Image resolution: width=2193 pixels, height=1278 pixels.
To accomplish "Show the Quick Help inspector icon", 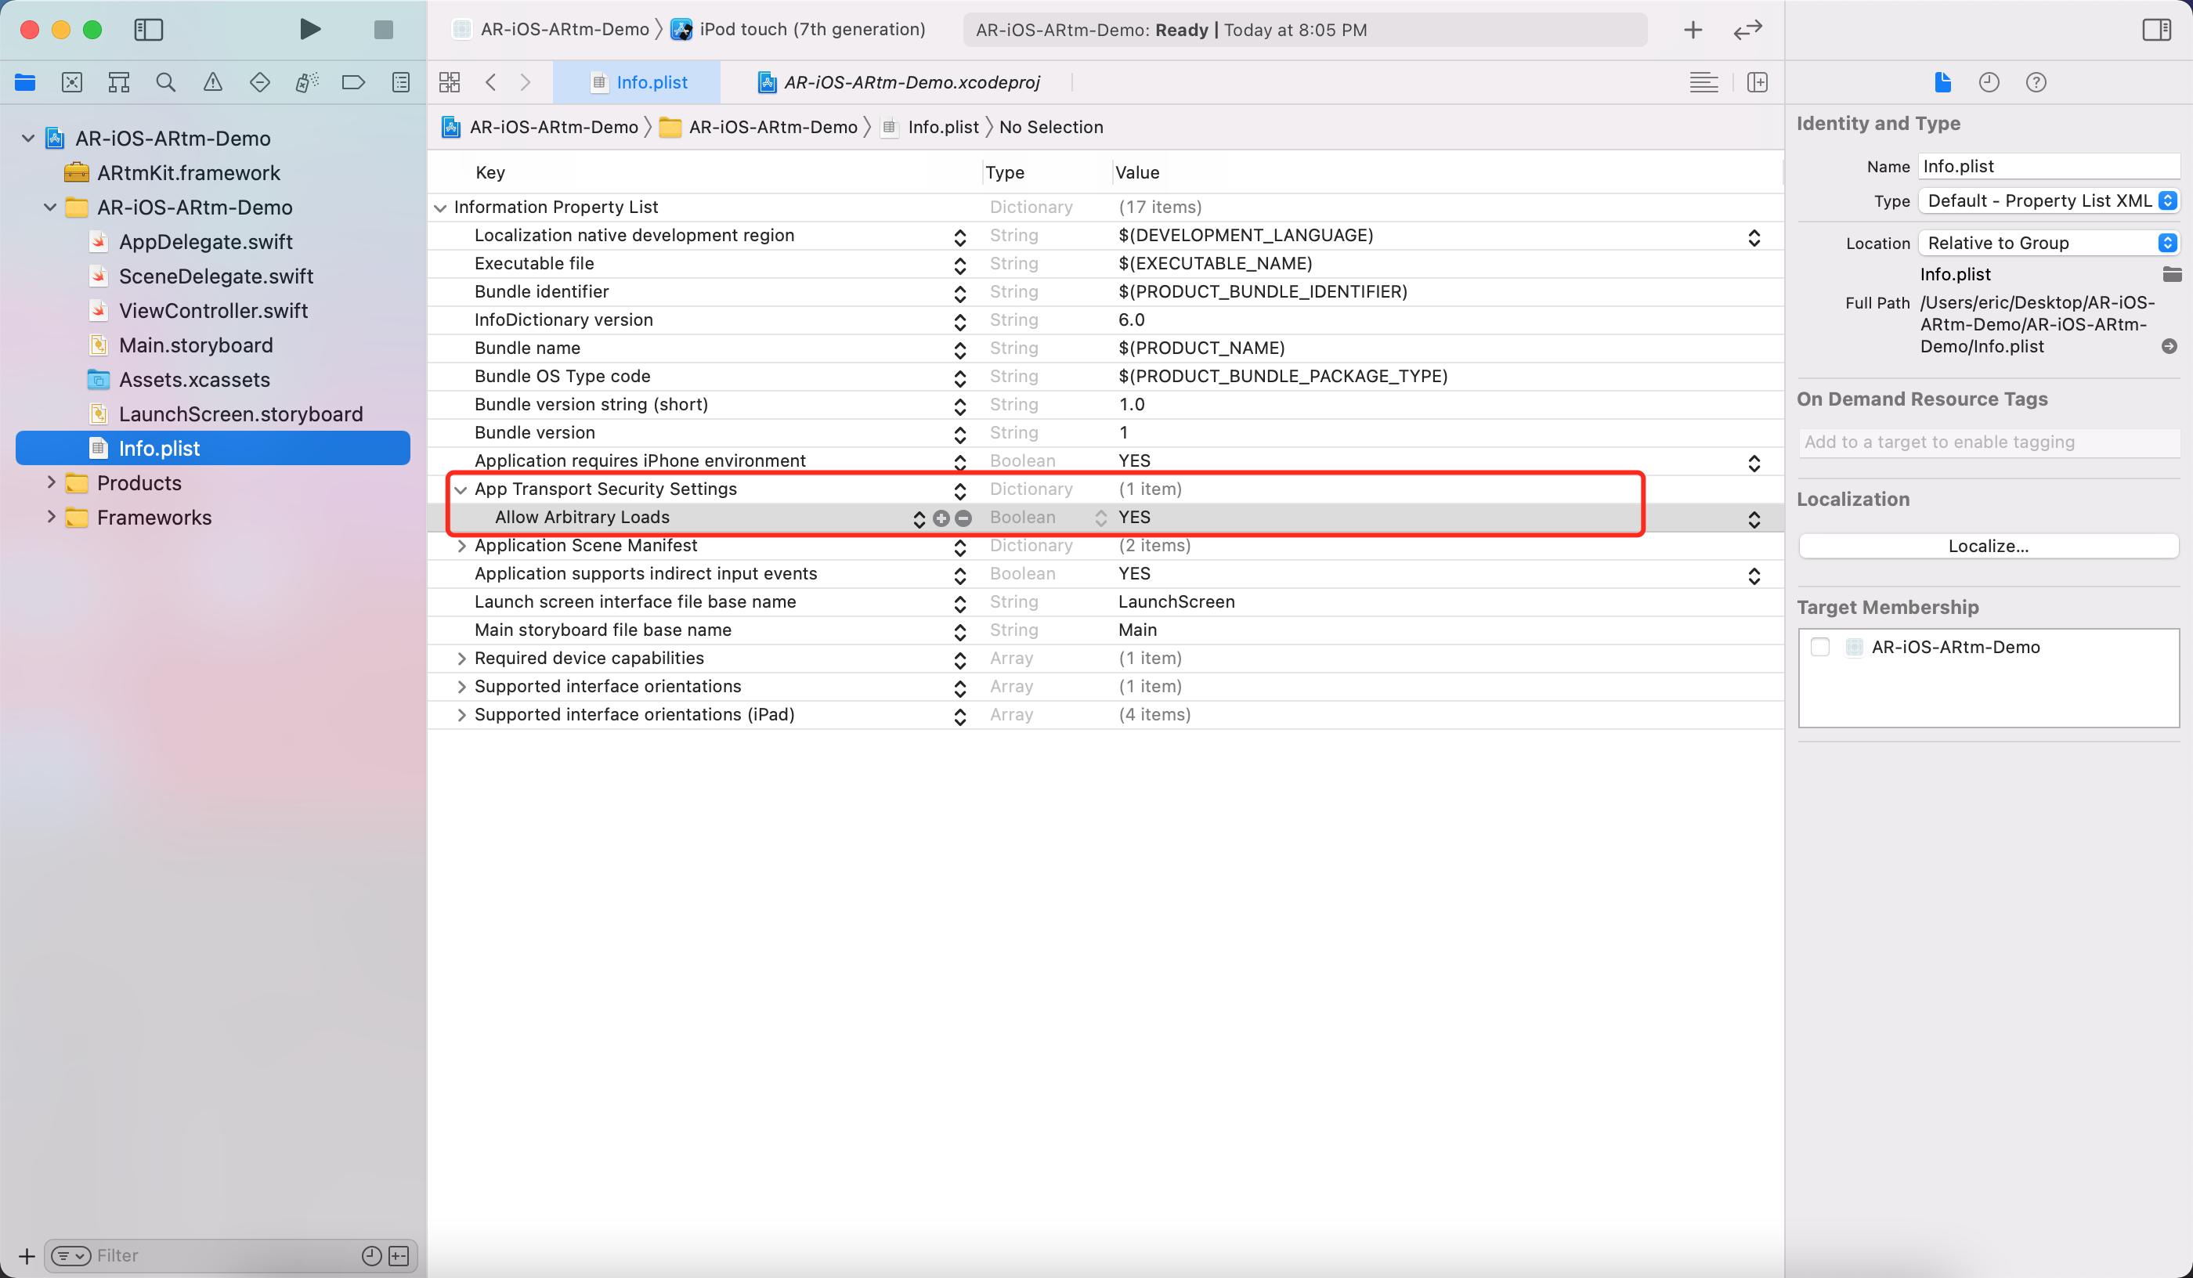I will point(2036,83).
